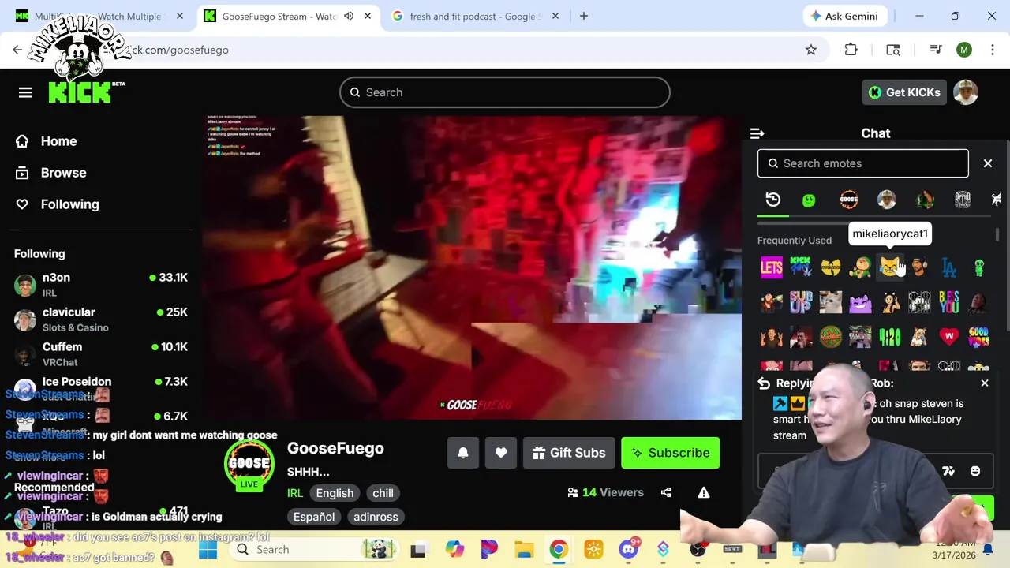Insert the green frog character emote
The width and height of the screenshot is (1010, 568).
click(x=860, y=267)
